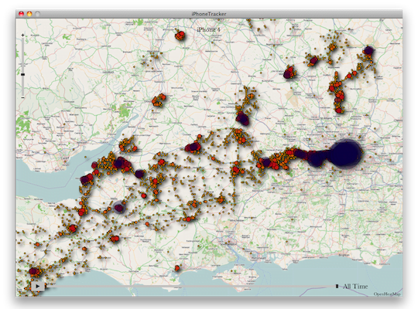Click the zoom slider handle
Screen dimensions: 418x309
(x=22, y=74)
